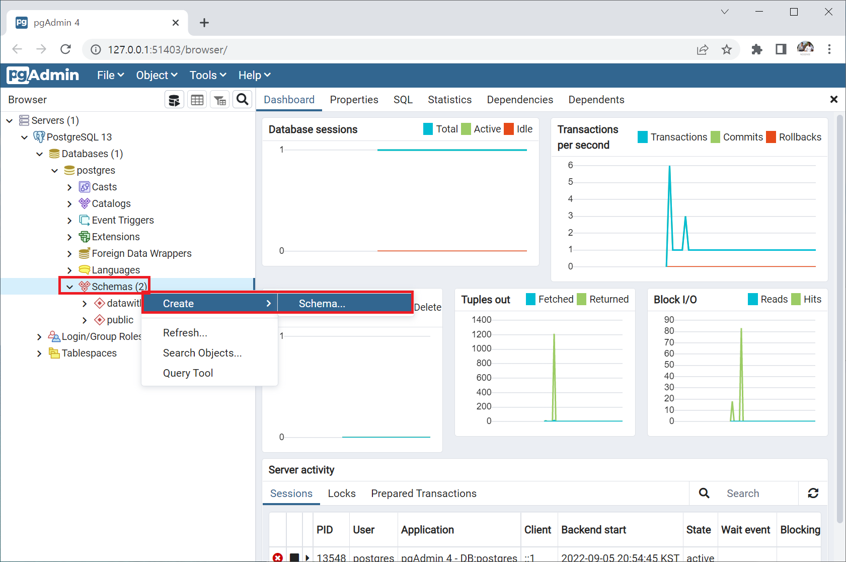The height and width of the screenshot is (562, 846).
Task: Close the dashboard panel with X
Action: [x=834, y=100]
